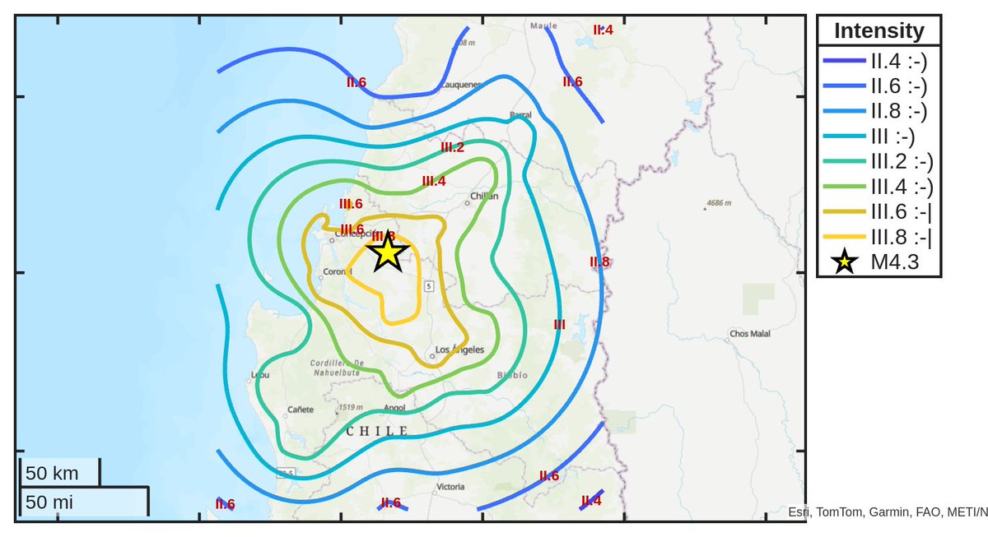Click the CHILE country label
Screen dimensions: 988x537
click(x=377, y=431)
